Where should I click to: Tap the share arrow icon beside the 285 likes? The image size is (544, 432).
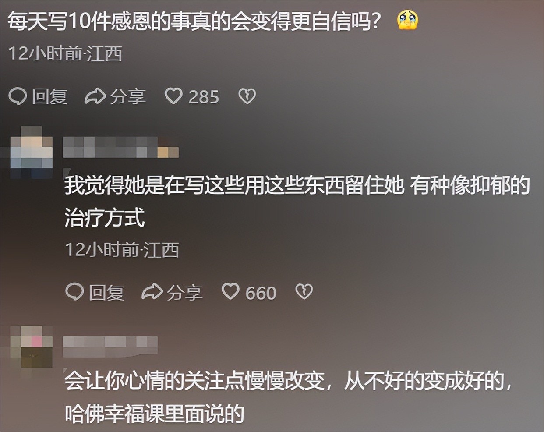(95, 96)
